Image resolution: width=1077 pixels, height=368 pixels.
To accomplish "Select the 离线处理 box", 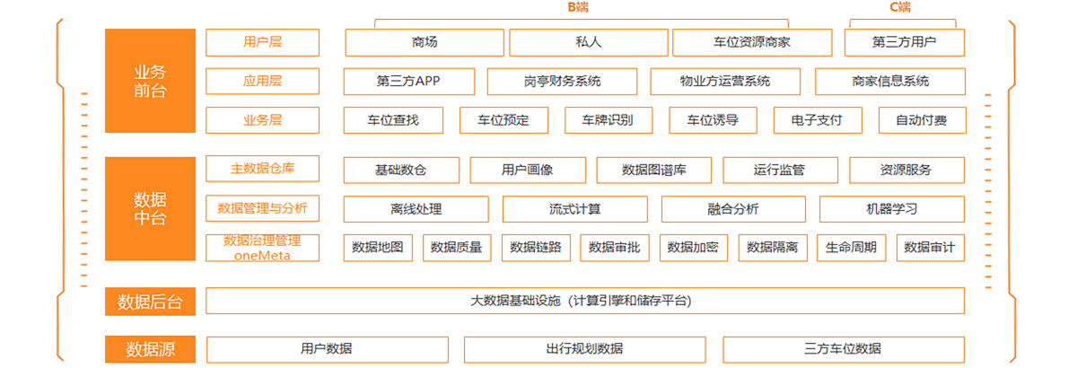I will [x=416, y=209].
